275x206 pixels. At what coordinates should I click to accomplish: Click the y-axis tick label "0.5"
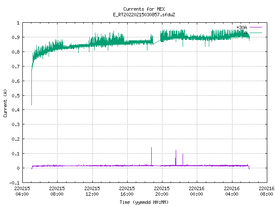[x=15, y=95]
